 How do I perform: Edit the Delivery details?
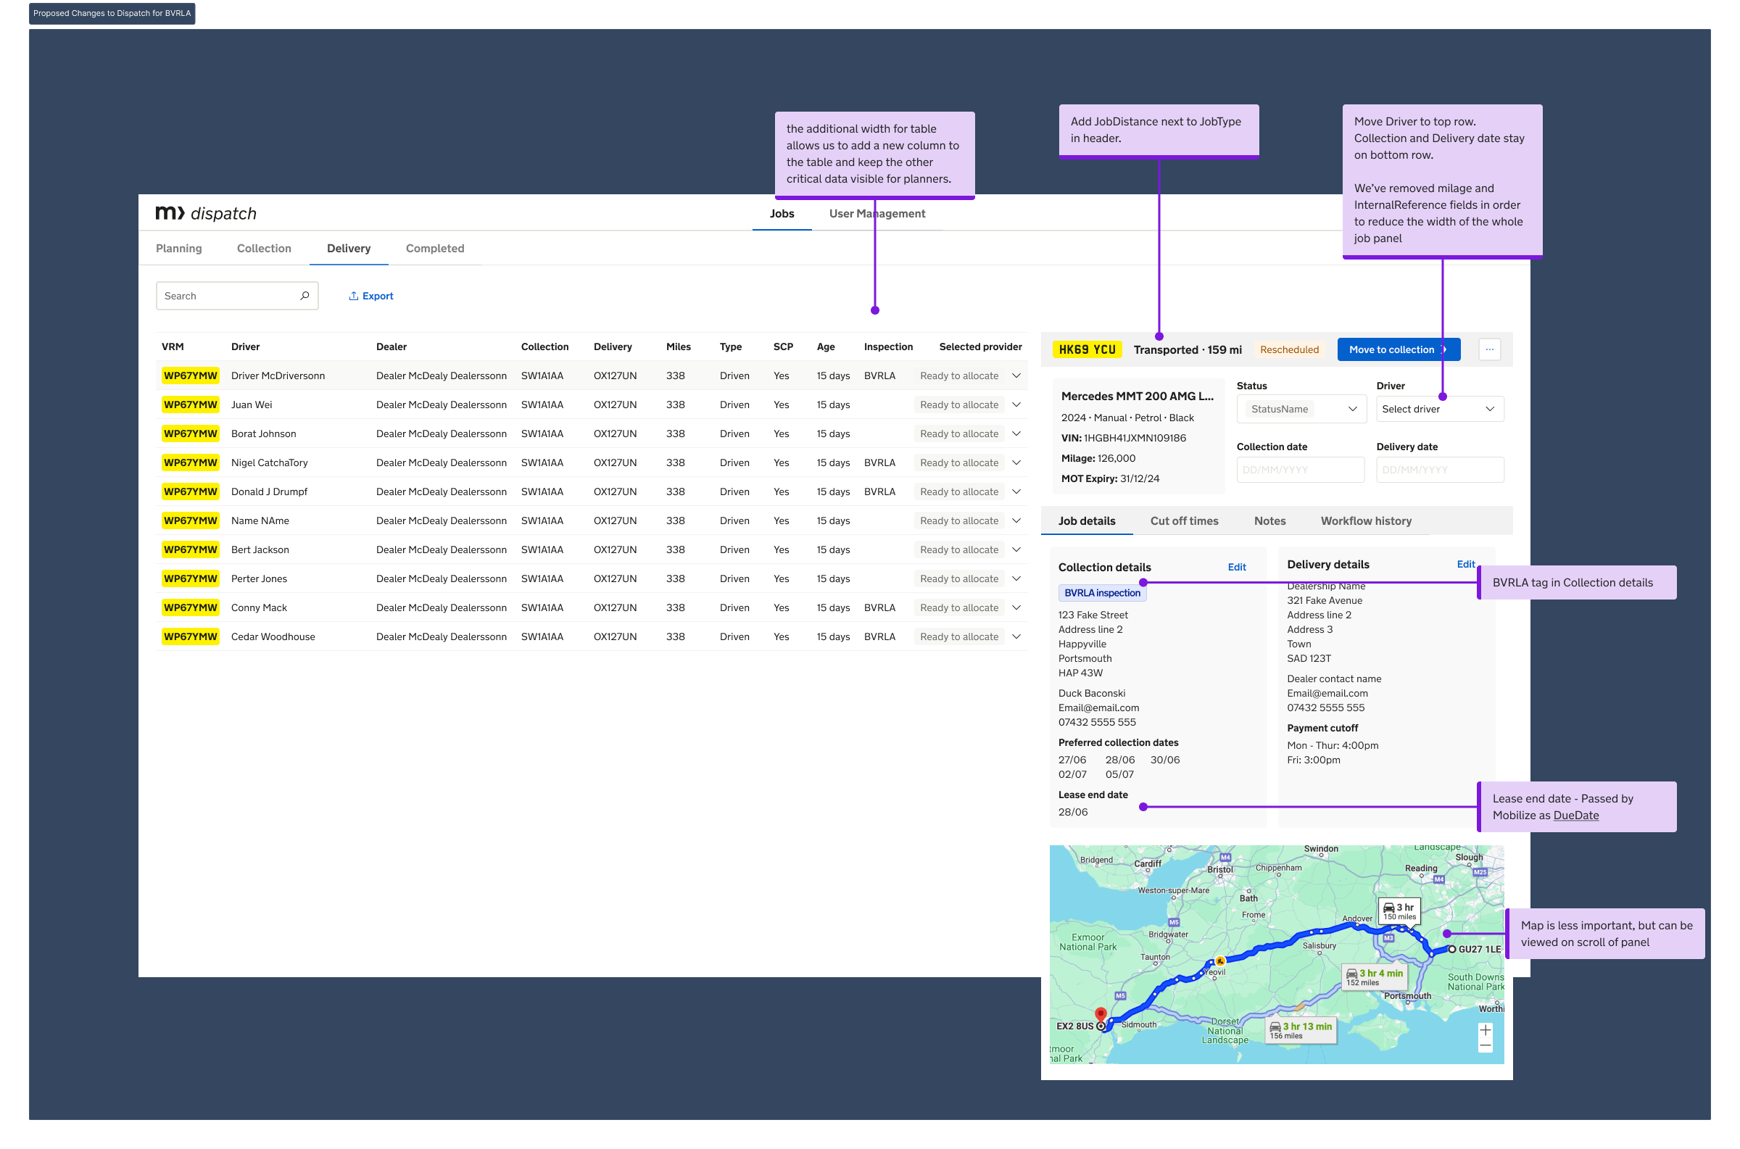pyautogui.click(x=1465, y=564)
